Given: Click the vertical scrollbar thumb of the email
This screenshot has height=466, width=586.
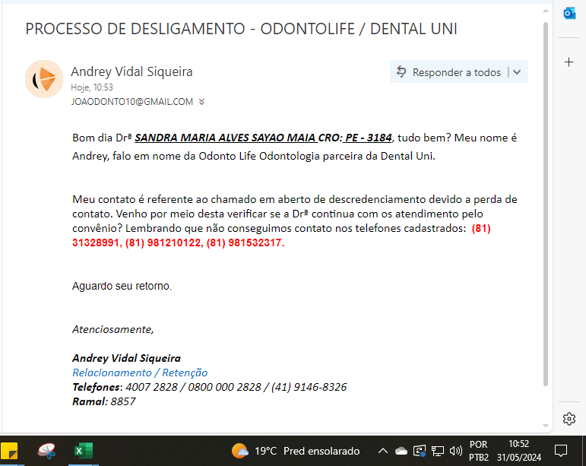Looking at the screenshot, I should 546,204.
